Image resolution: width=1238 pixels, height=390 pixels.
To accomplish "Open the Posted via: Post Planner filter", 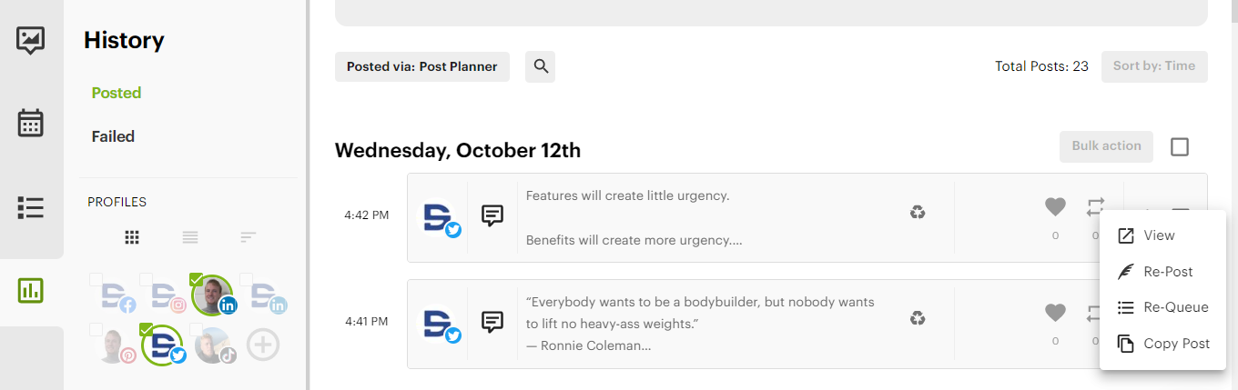I will 422,66.
